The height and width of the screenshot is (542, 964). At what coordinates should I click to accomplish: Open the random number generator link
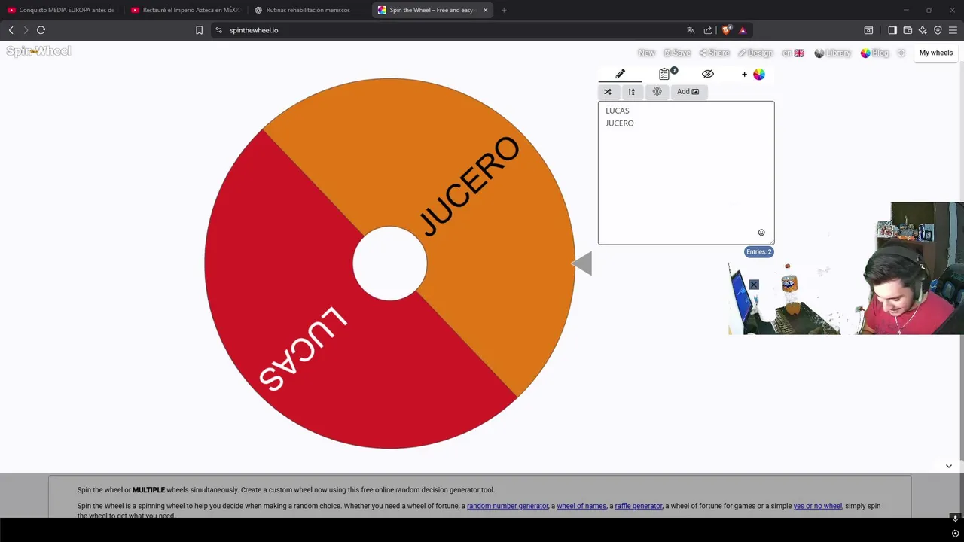click(508, 506)
